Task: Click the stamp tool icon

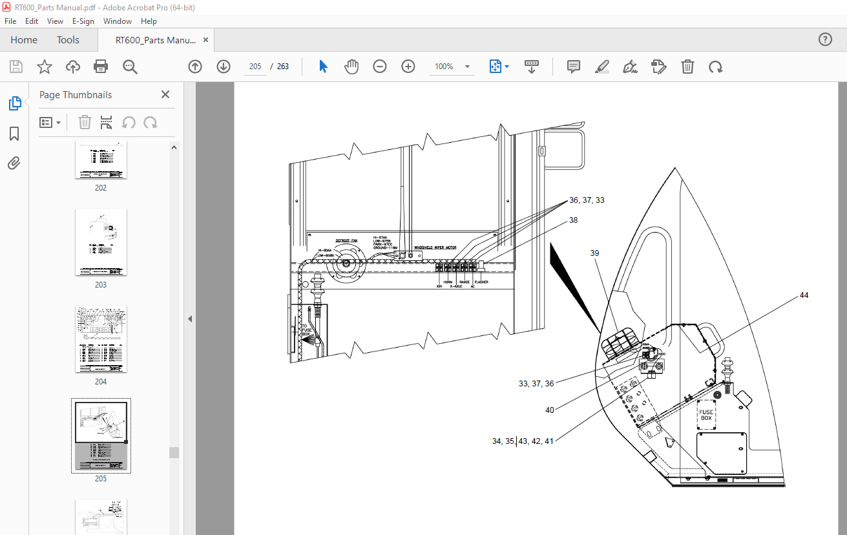Action: (x=659, y=67)
